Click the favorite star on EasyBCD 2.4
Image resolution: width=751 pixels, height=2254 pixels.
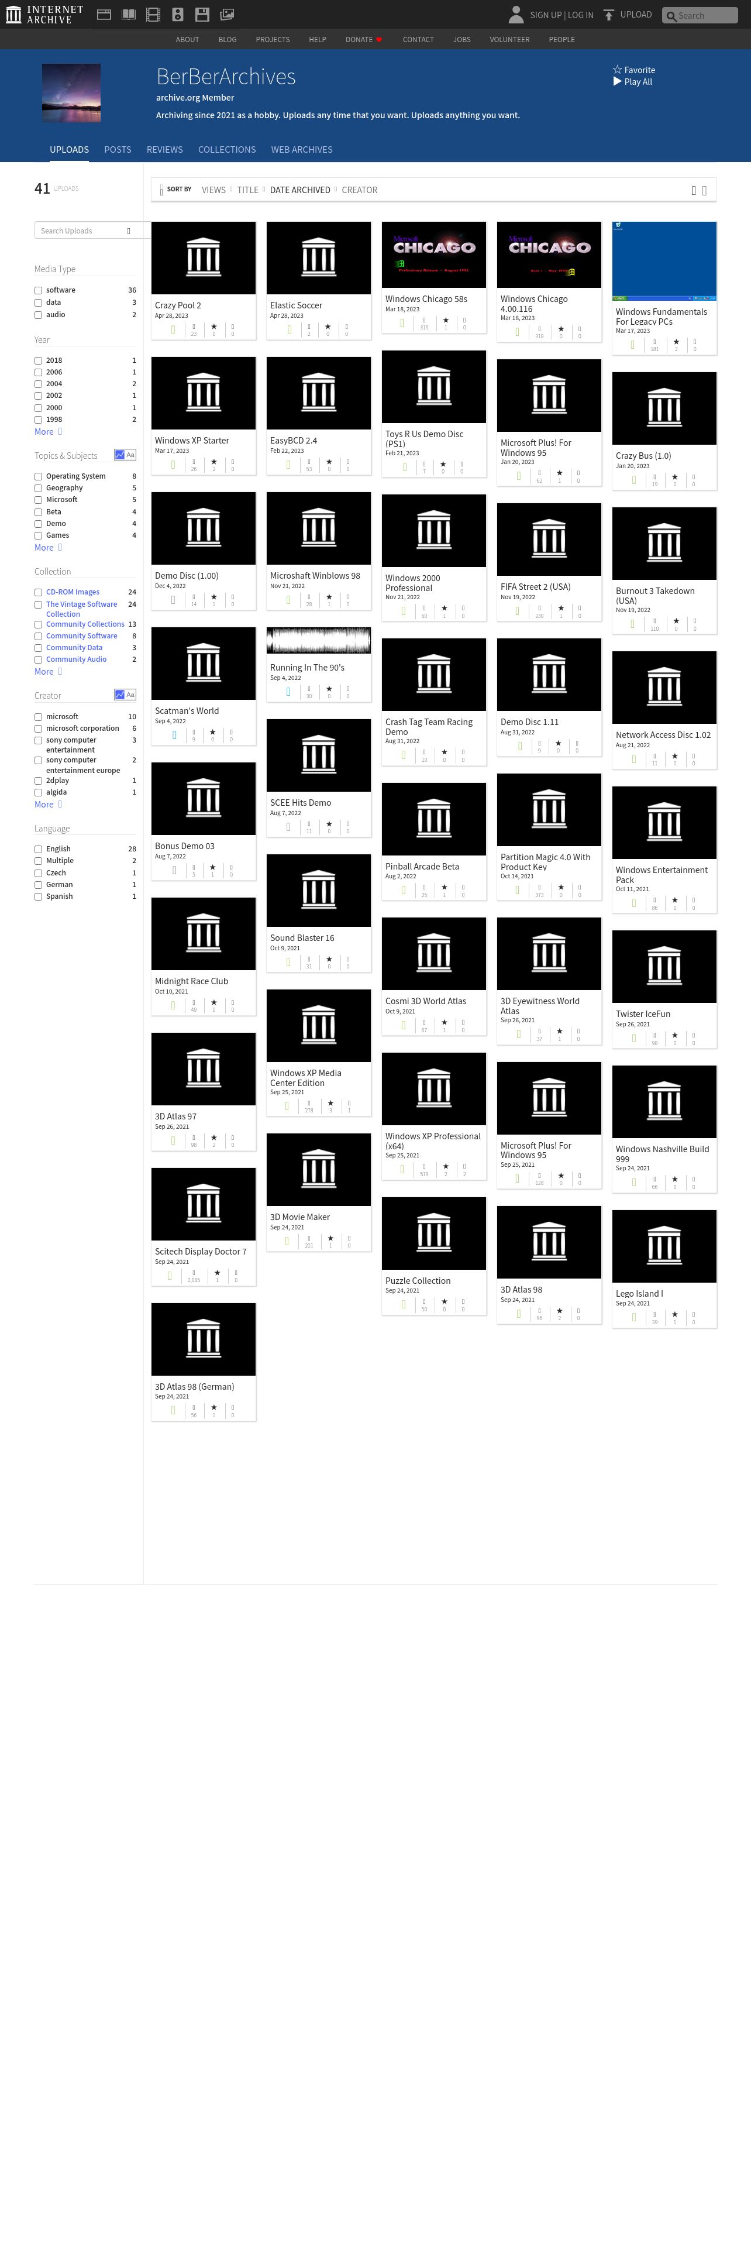(329, 462)
